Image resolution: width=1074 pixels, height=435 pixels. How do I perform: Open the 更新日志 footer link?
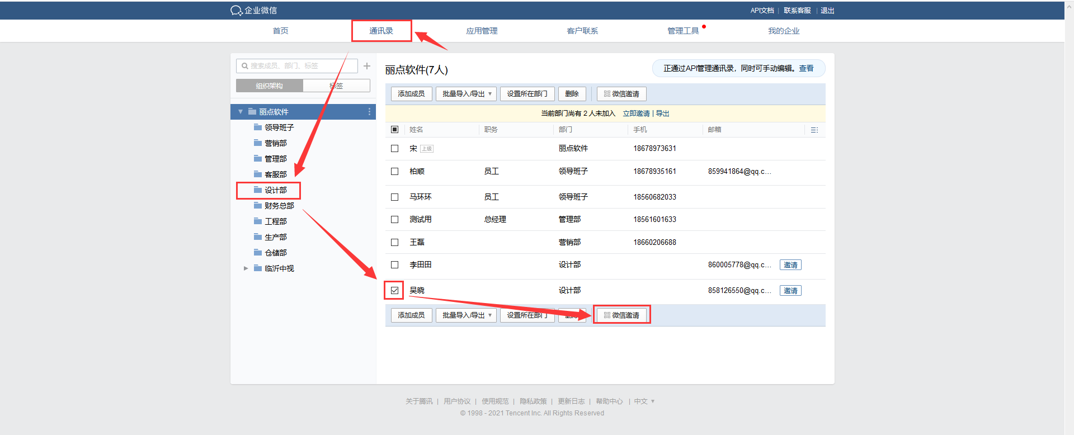click(571, 401)
